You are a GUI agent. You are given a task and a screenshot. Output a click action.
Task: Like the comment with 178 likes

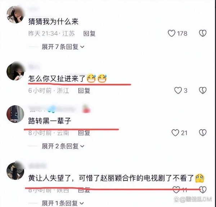click(x=171, y=34)
